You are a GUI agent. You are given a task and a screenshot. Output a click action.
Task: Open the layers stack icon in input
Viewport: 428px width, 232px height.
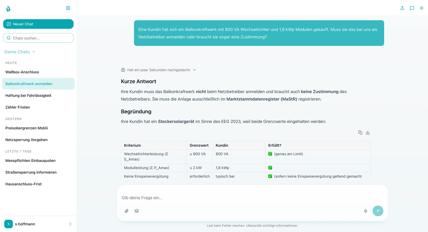coord(137,211)
